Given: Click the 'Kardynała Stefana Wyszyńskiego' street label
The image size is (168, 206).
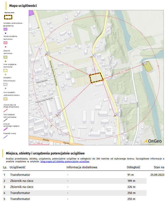Looking at the screenshot, I should pyautogui.click(x=53, y=73).
